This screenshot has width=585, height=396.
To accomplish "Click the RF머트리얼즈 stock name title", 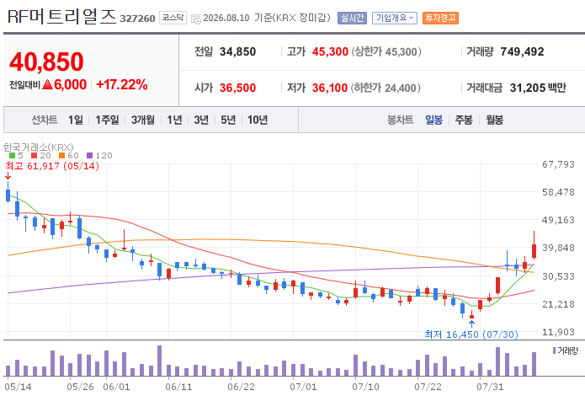I will click(62, 16).
